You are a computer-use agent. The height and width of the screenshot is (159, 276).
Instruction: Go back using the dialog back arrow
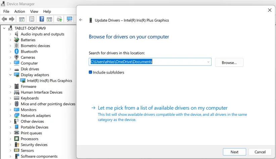[x=81, y=20]
